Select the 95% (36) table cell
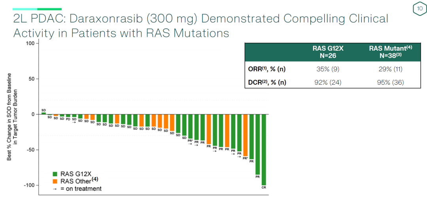Viewport: 427px width, 201px height. [x=391, y=82]
